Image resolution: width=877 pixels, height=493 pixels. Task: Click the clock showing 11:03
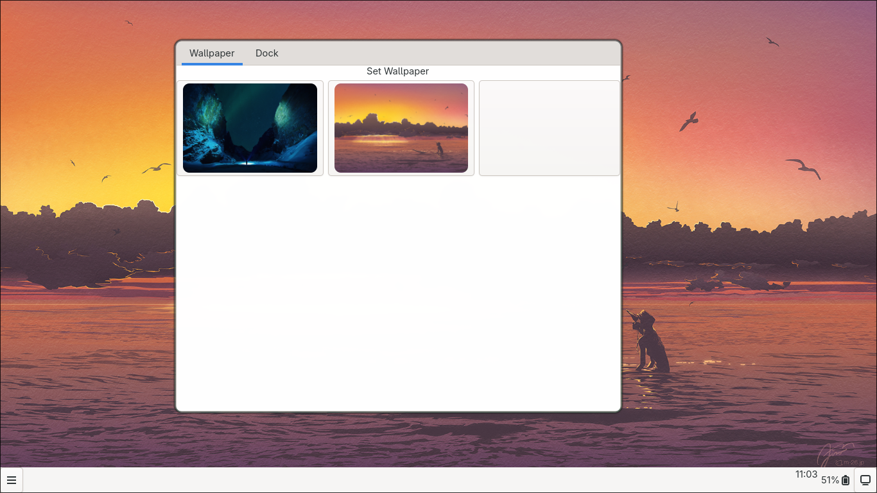point(806,475)
